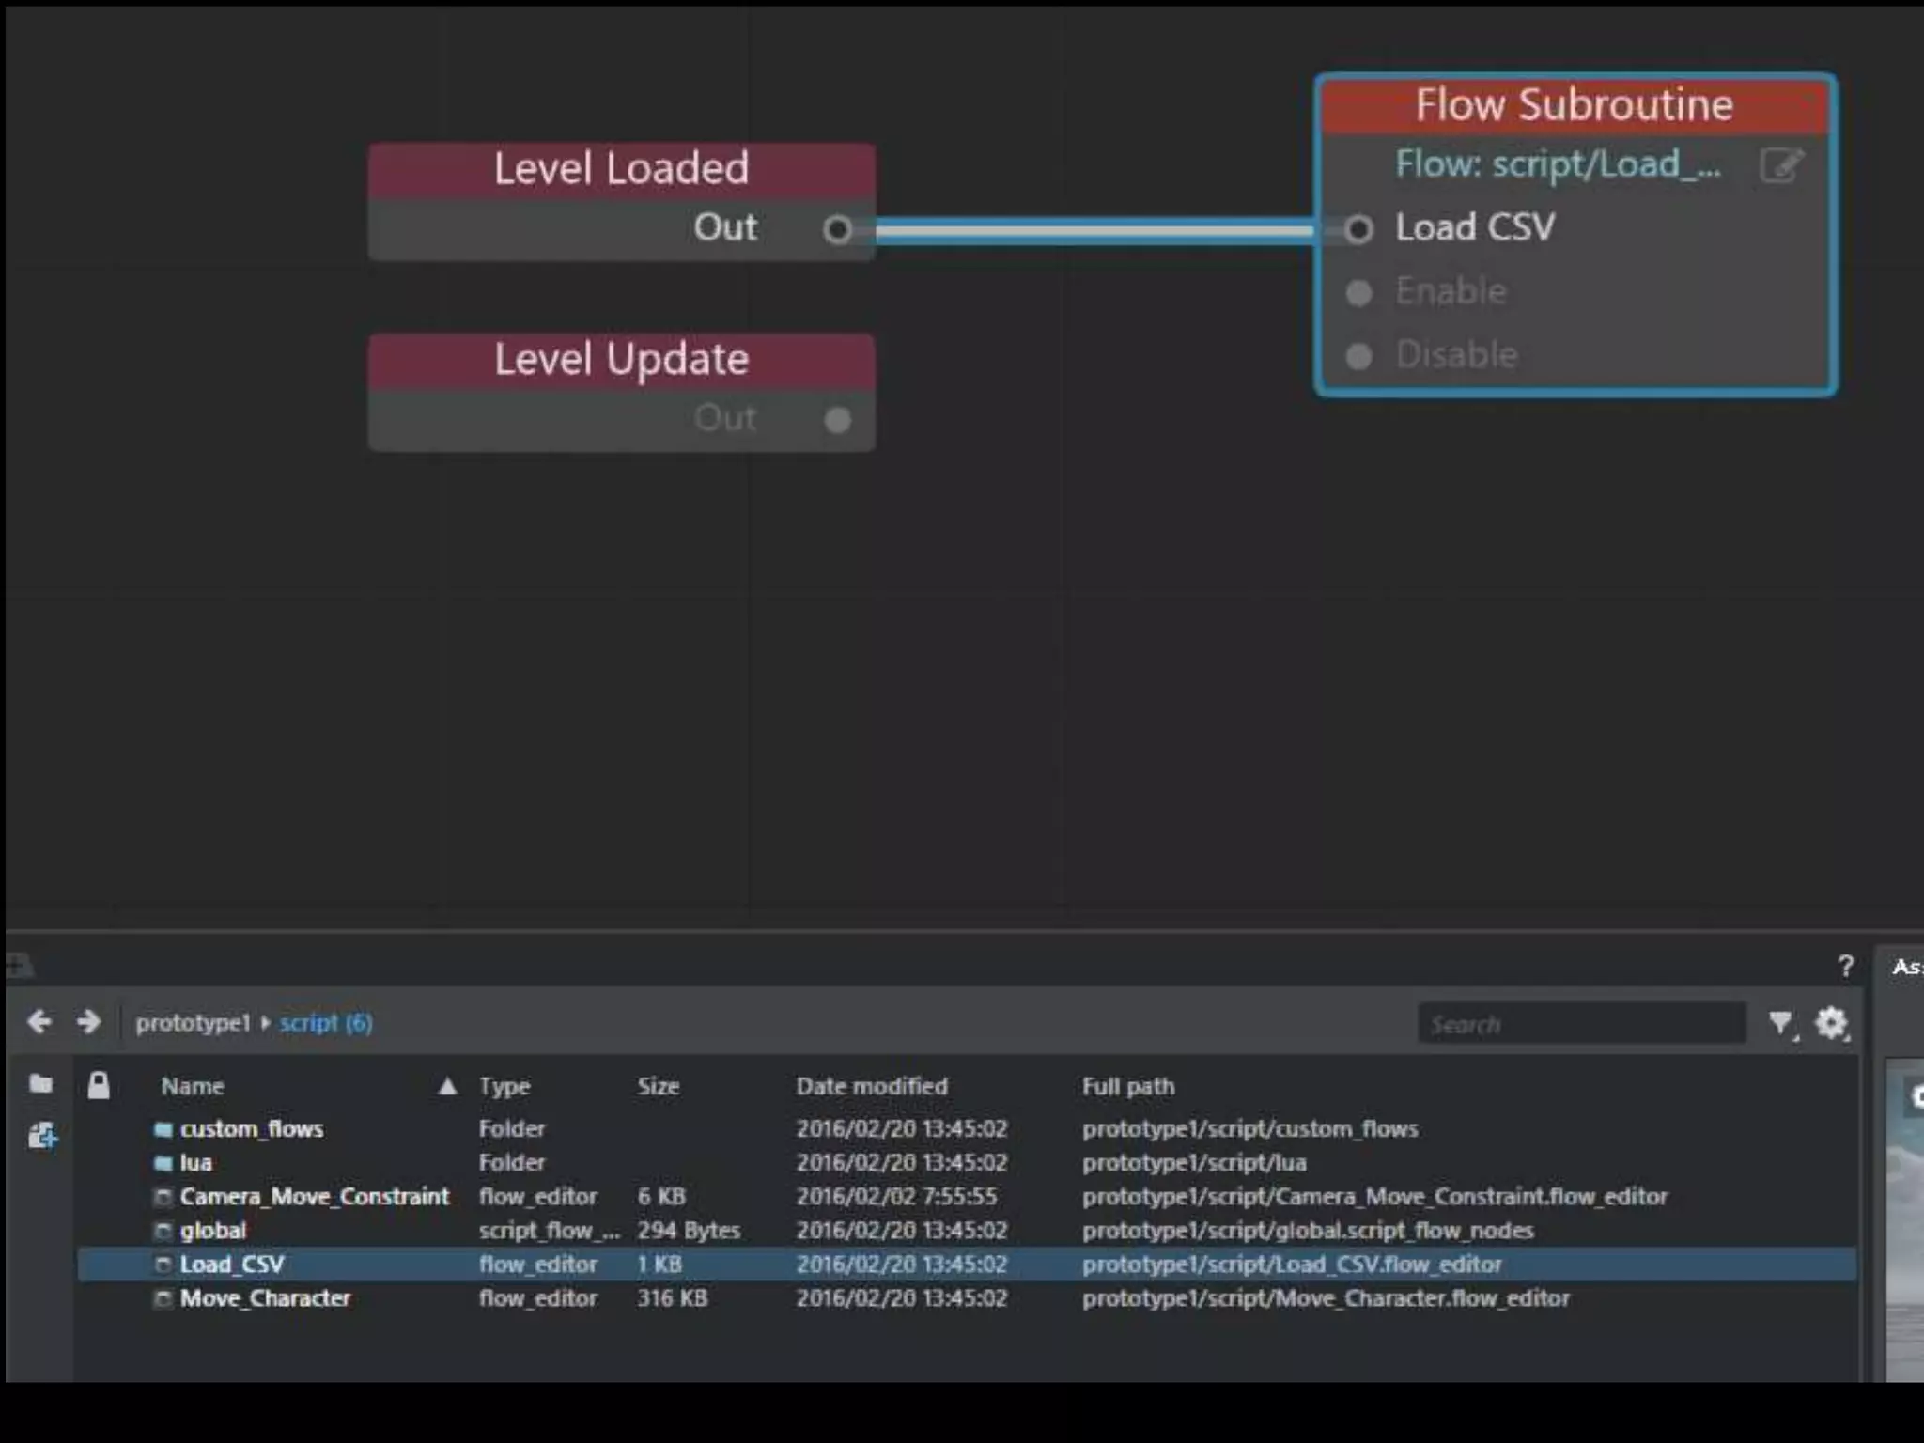Click the help question mark icon
The width and height of the screenshot is (1924, 1443).
(1845, 966)
